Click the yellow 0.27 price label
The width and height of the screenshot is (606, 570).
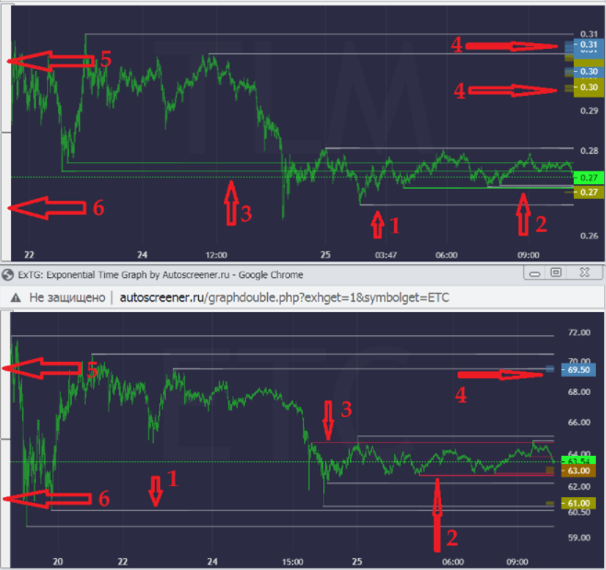tap(589, 192)
